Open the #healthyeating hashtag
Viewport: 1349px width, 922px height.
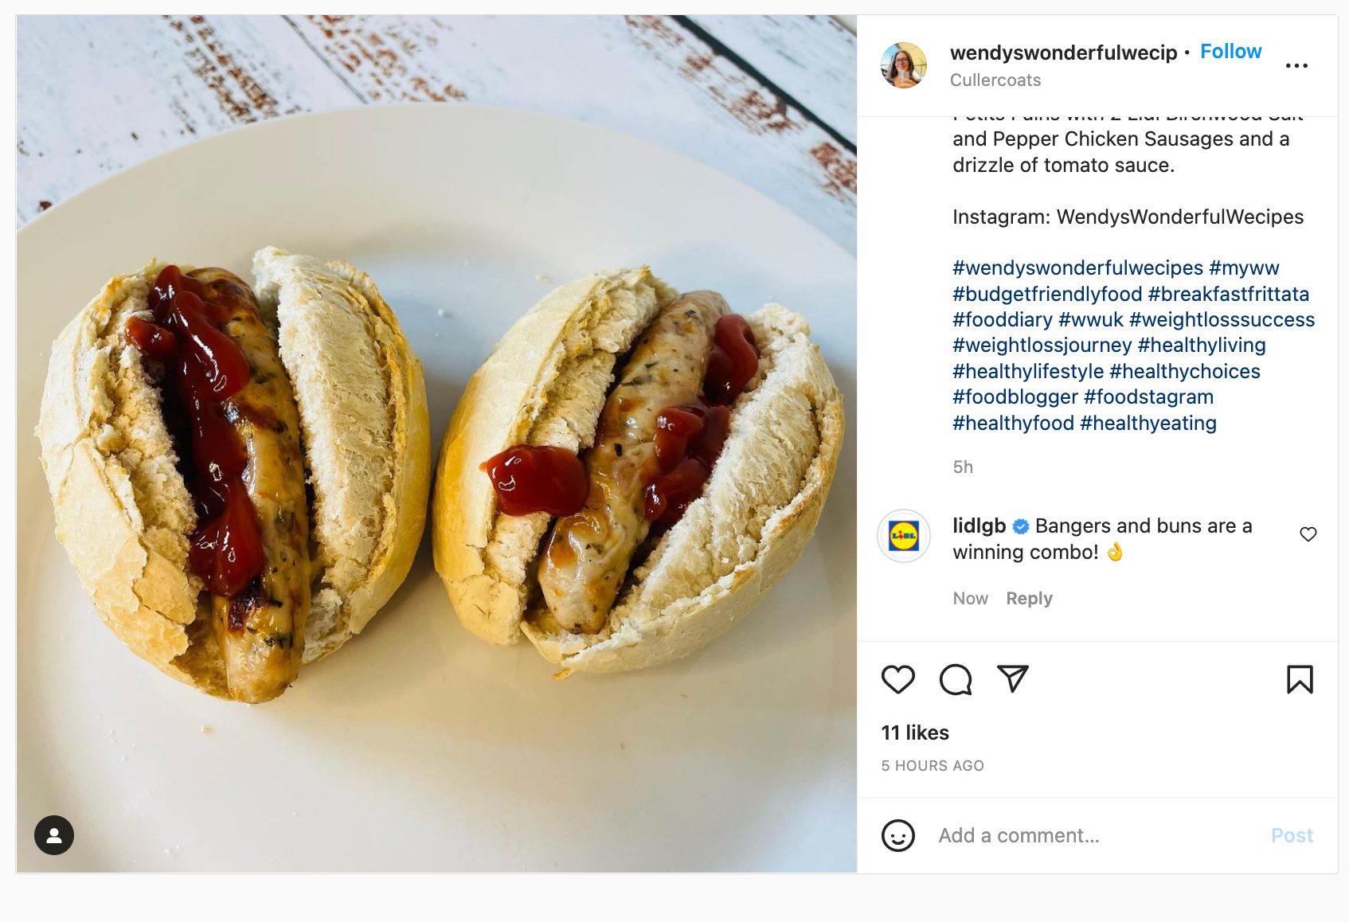[1148, 423]
